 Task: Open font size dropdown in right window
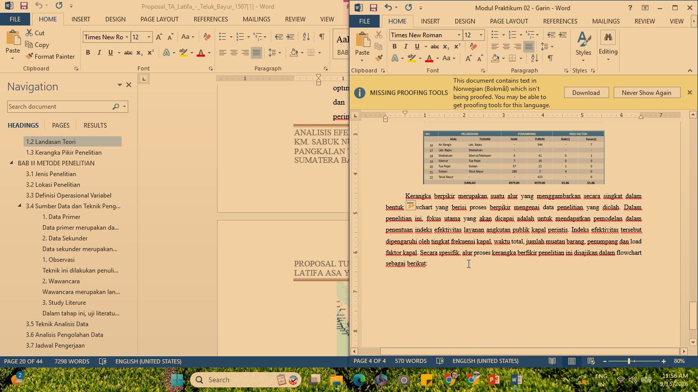(481, 35)
